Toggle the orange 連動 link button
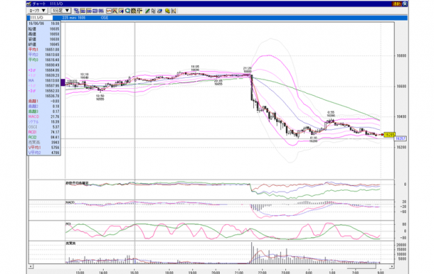Viewport: 434px width, 274px height. point(396,4)
